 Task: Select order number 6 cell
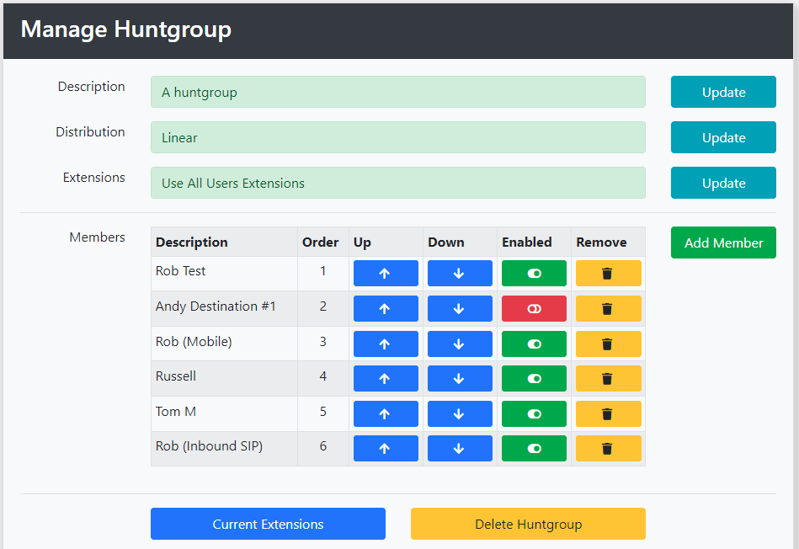tap(323, 448)
